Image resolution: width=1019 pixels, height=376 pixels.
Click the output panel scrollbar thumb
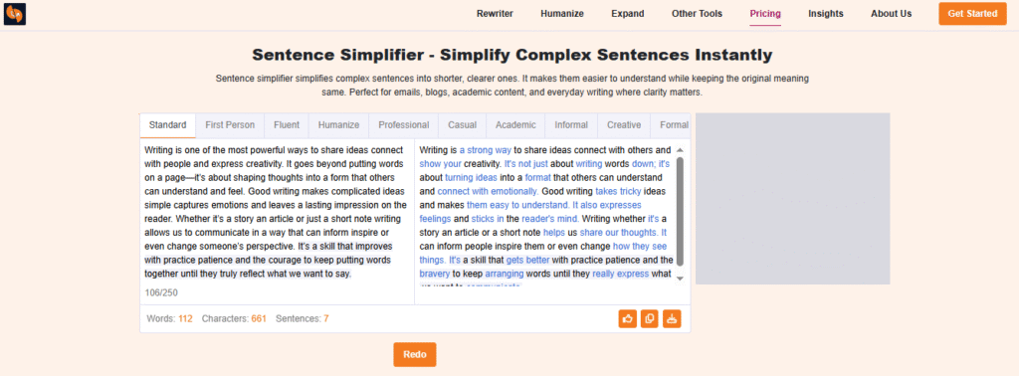(680, 211)
